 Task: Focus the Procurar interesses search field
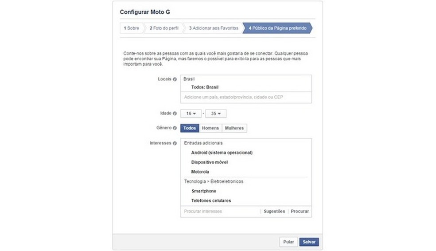(219, 212)
